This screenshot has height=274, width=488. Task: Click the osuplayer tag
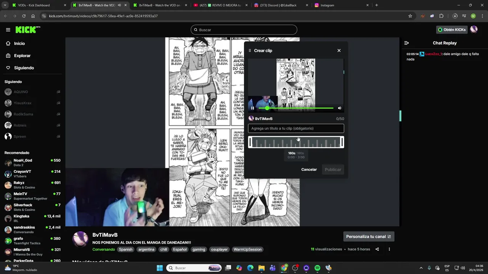point(219,249)
